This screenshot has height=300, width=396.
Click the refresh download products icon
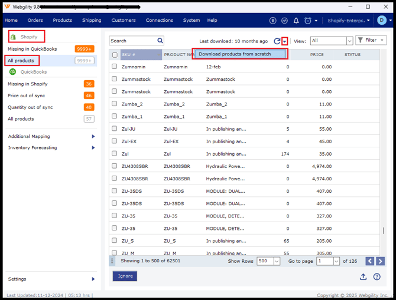[277, 41]
